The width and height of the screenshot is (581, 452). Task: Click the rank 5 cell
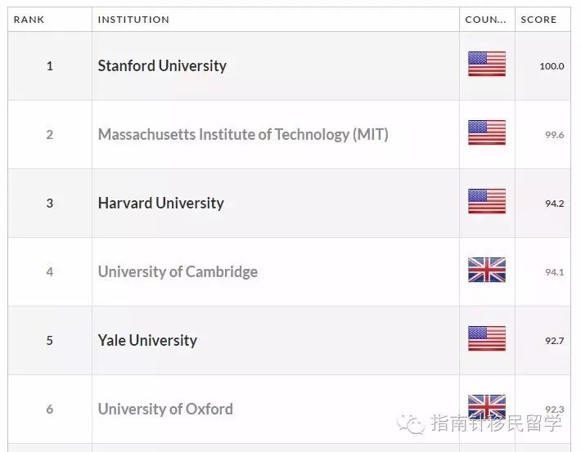pyautogui.click(x=50, y=340)
